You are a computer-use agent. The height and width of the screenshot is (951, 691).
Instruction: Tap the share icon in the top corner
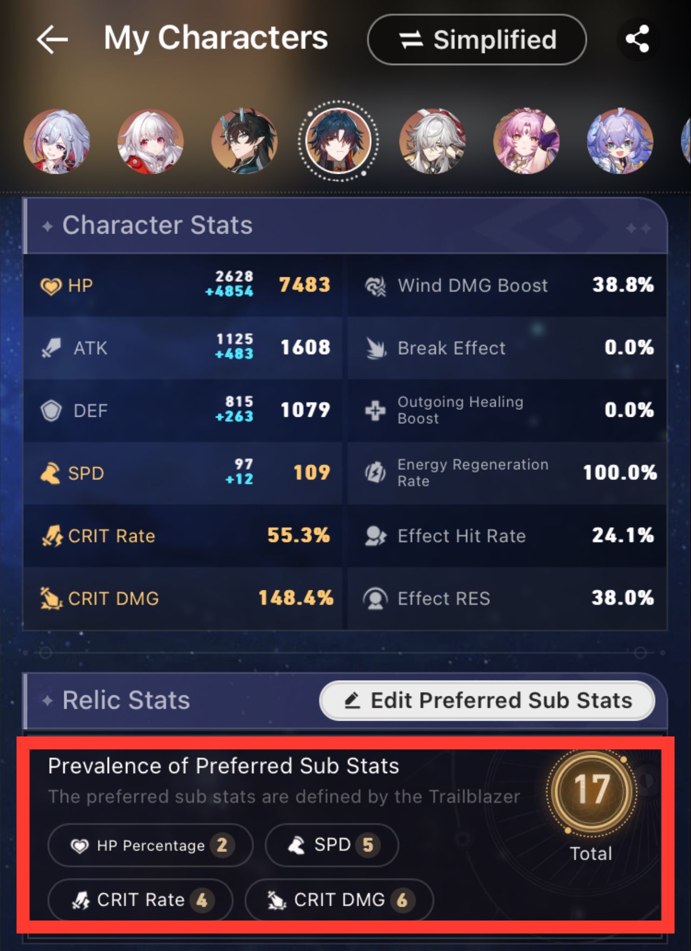pos(638,38)
